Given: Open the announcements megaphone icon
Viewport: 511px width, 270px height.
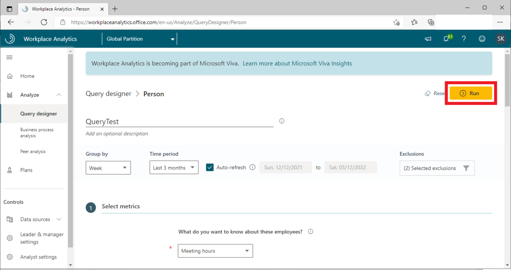Looking at the screenshot, I should (x=428, y=39).
